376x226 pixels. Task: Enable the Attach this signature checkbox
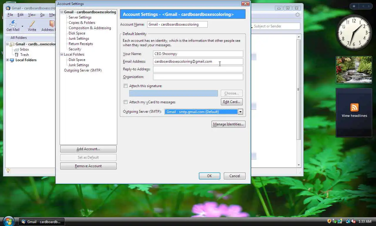coord(126,86)
